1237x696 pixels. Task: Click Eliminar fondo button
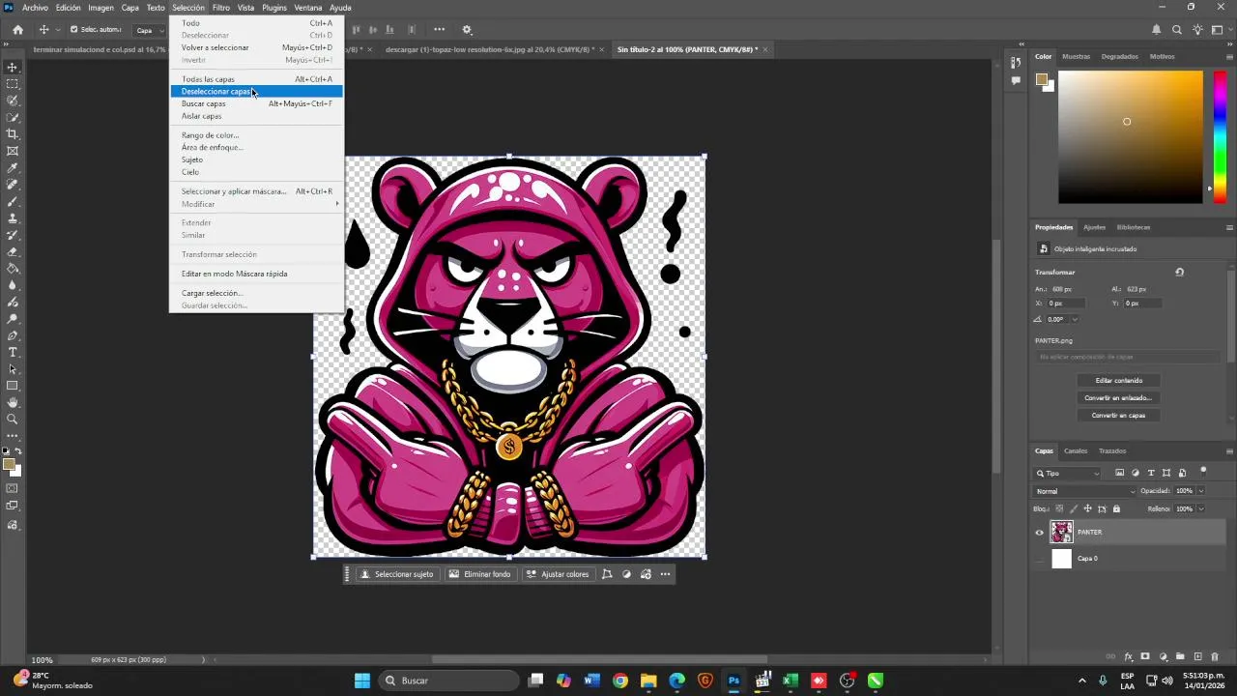(x=479, y=574)
